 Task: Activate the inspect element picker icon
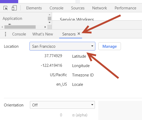5,8
